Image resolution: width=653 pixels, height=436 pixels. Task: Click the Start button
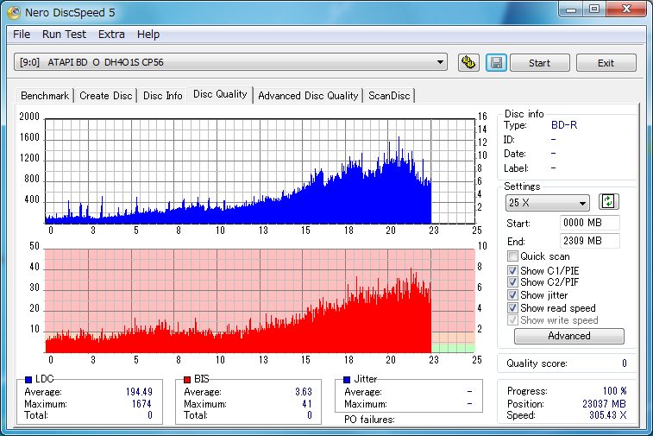[x=540, y=63]
